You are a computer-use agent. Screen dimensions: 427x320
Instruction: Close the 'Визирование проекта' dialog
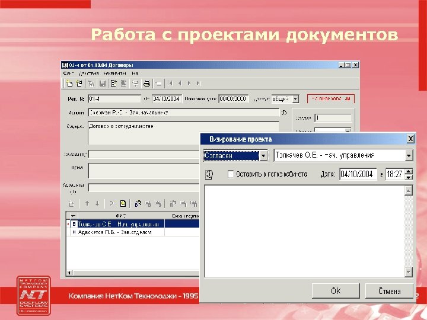pos(410,139)
